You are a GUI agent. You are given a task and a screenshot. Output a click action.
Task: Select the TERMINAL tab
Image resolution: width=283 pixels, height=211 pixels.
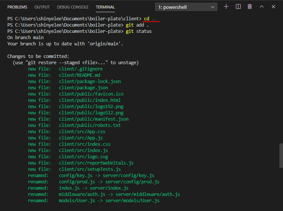point(105,7)
